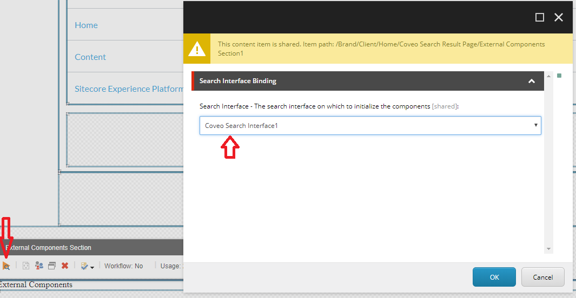Viewport: 576px width, 298px height.
Task: Open the checklist edit icon in toolbar
Action: pyautogui.click(x=84, y=266)
